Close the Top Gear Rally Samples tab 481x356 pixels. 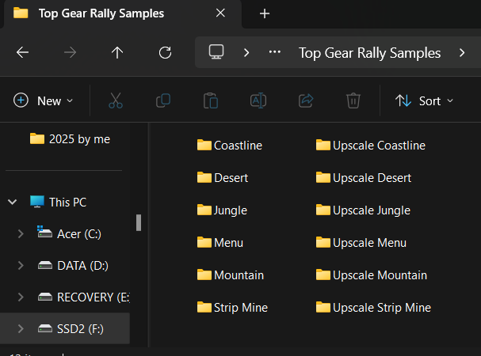[x=220, y=13]
